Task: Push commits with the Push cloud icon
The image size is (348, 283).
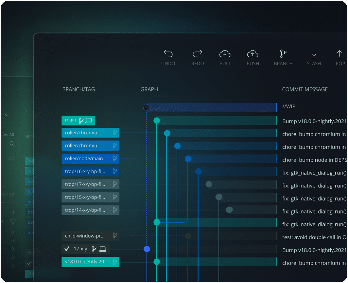Action: [252, 54]
